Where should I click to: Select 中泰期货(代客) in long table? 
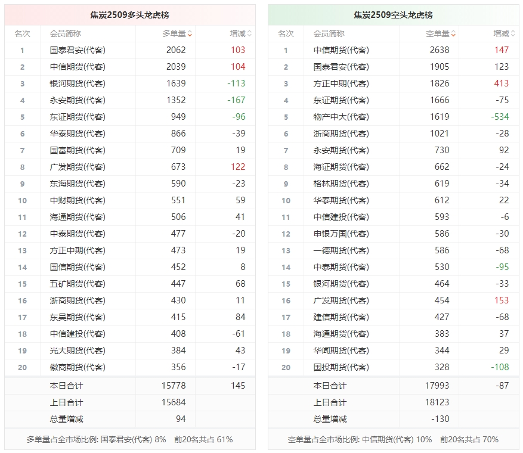pos(78,234)
